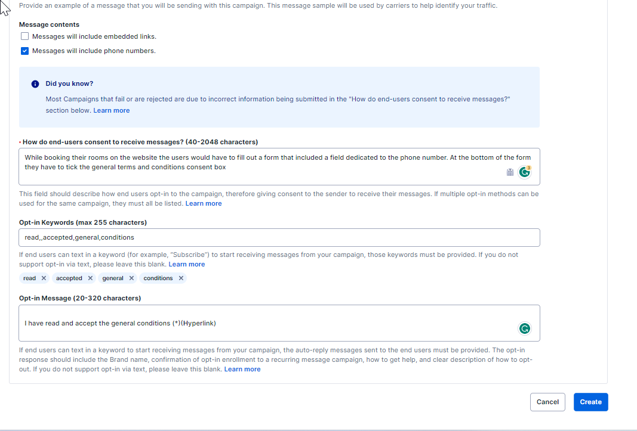Click the shirt-shaped tone icon beside Grammarly
637x431 pixels.
pos(510,172)
